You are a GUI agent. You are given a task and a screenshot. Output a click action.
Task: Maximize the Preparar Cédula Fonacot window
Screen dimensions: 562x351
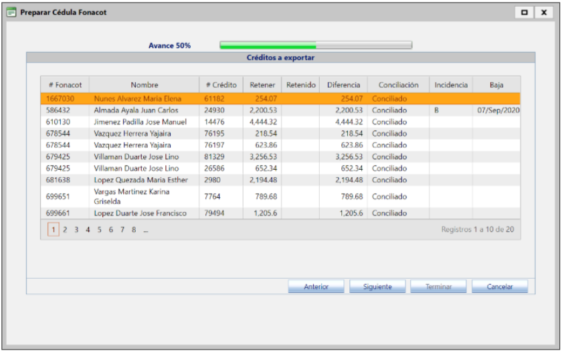tap(525, 12)
